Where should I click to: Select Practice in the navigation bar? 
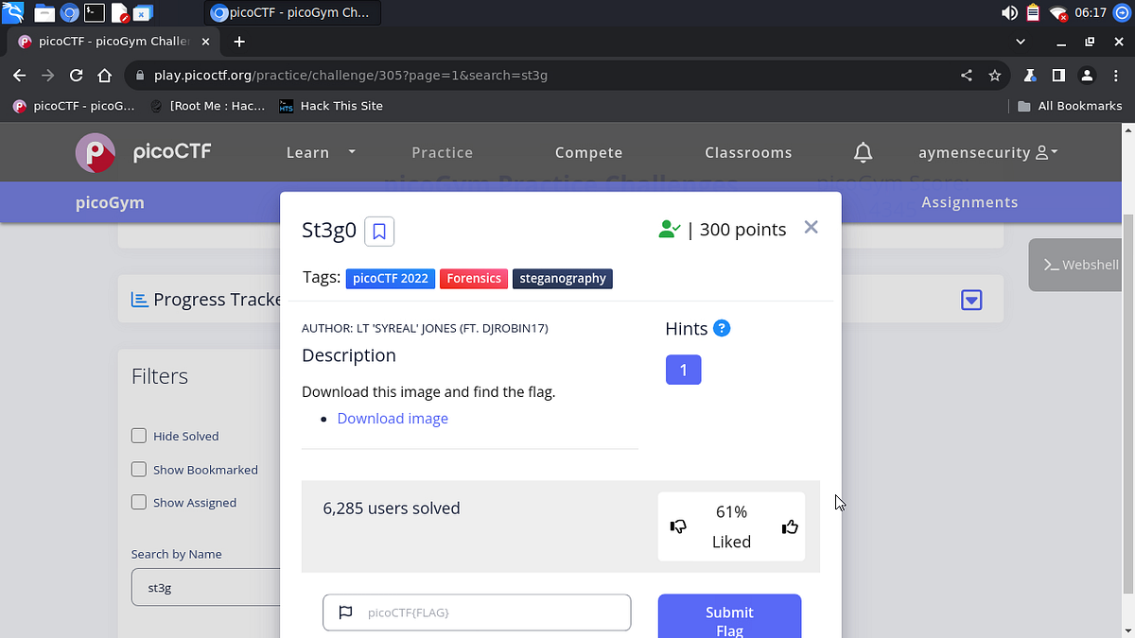click(x=442, y=152)
